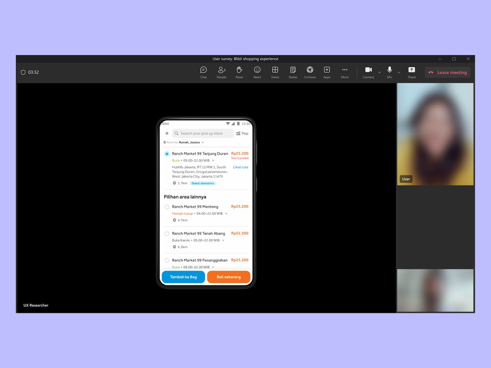Close the meeting window

click(x=468, y=59)
